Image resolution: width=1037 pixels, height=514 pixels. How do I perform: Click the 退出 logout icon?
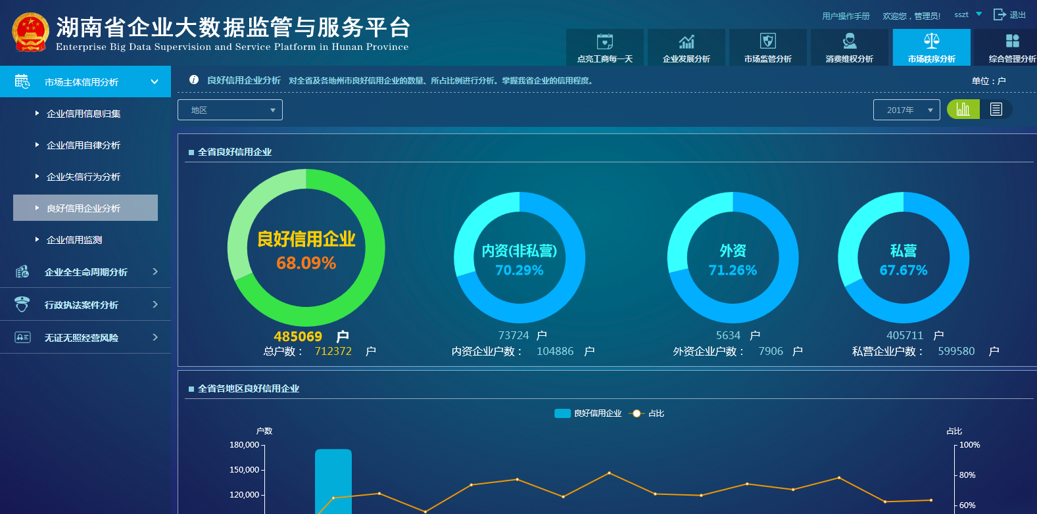pos(1000,14)
